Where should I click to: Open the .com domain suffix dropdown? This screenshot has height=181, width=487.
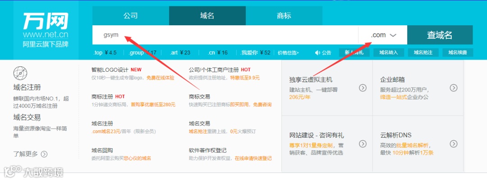pos(383,35)
